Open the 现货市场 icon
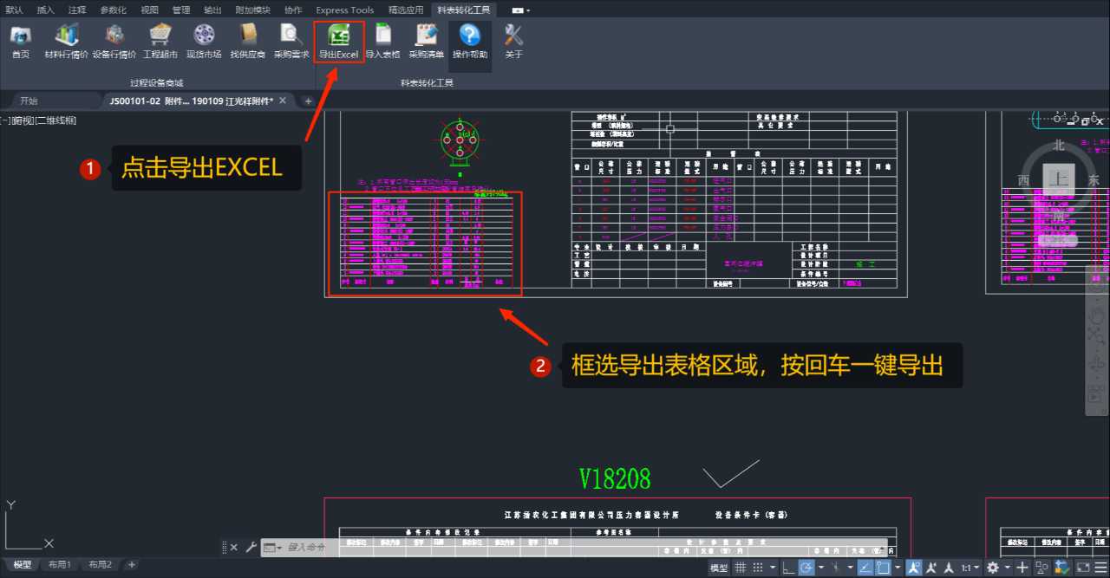The width and height of the screenshot is (1110, 578). click(204, 35)
